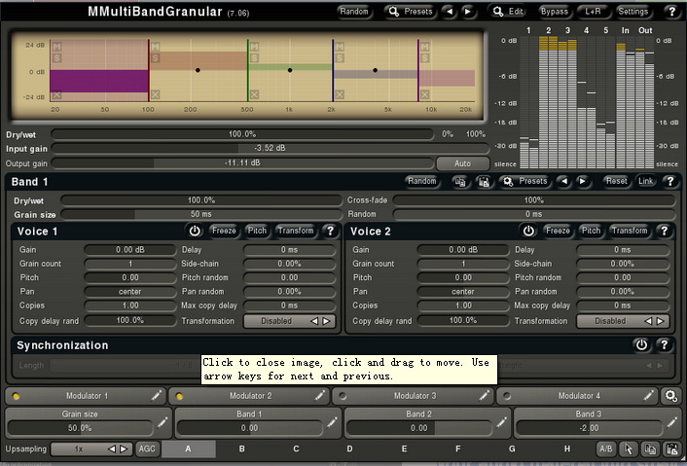The width and height of the screenshot is (687, 466).
Task: Open L+R channel mode selector
Action: click(x=593, y=12)
